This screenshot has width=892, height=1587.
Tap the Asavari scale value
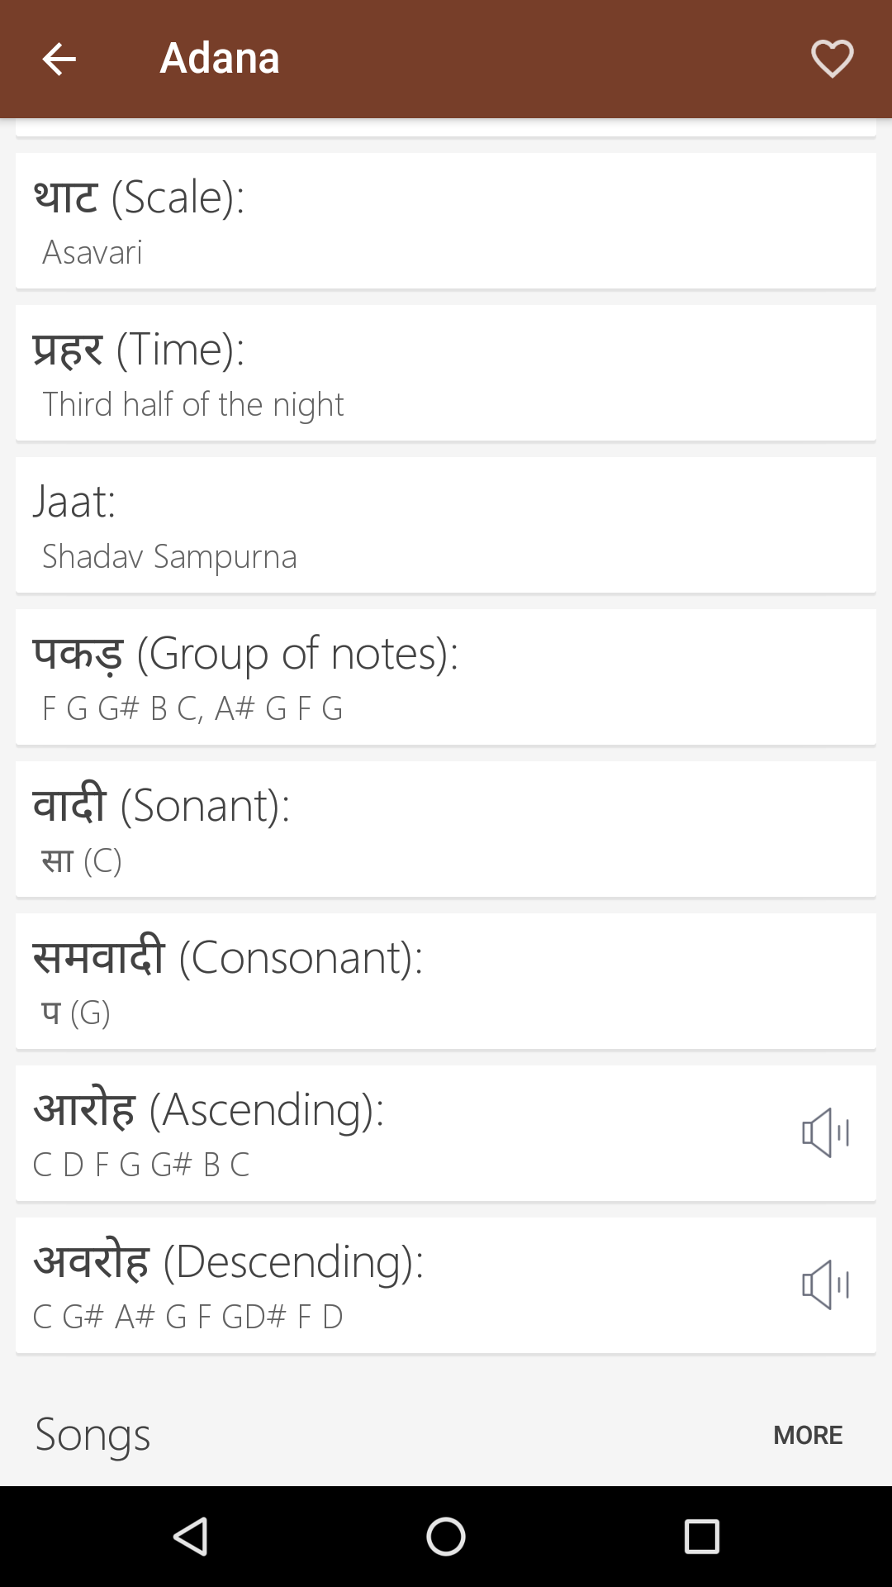pyautogui.click(x=93, y=252)
